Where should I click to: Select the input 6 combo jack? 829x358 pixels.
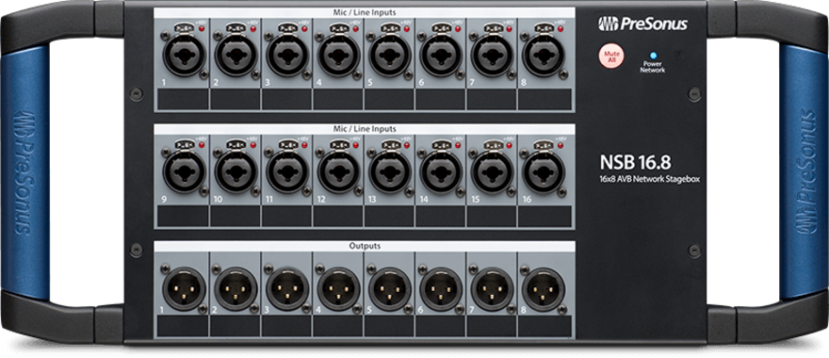click(441, 55)
